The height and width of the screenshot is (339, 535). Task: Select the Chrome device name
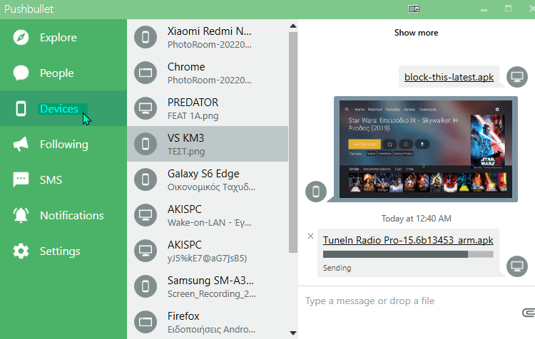point(186,67)
